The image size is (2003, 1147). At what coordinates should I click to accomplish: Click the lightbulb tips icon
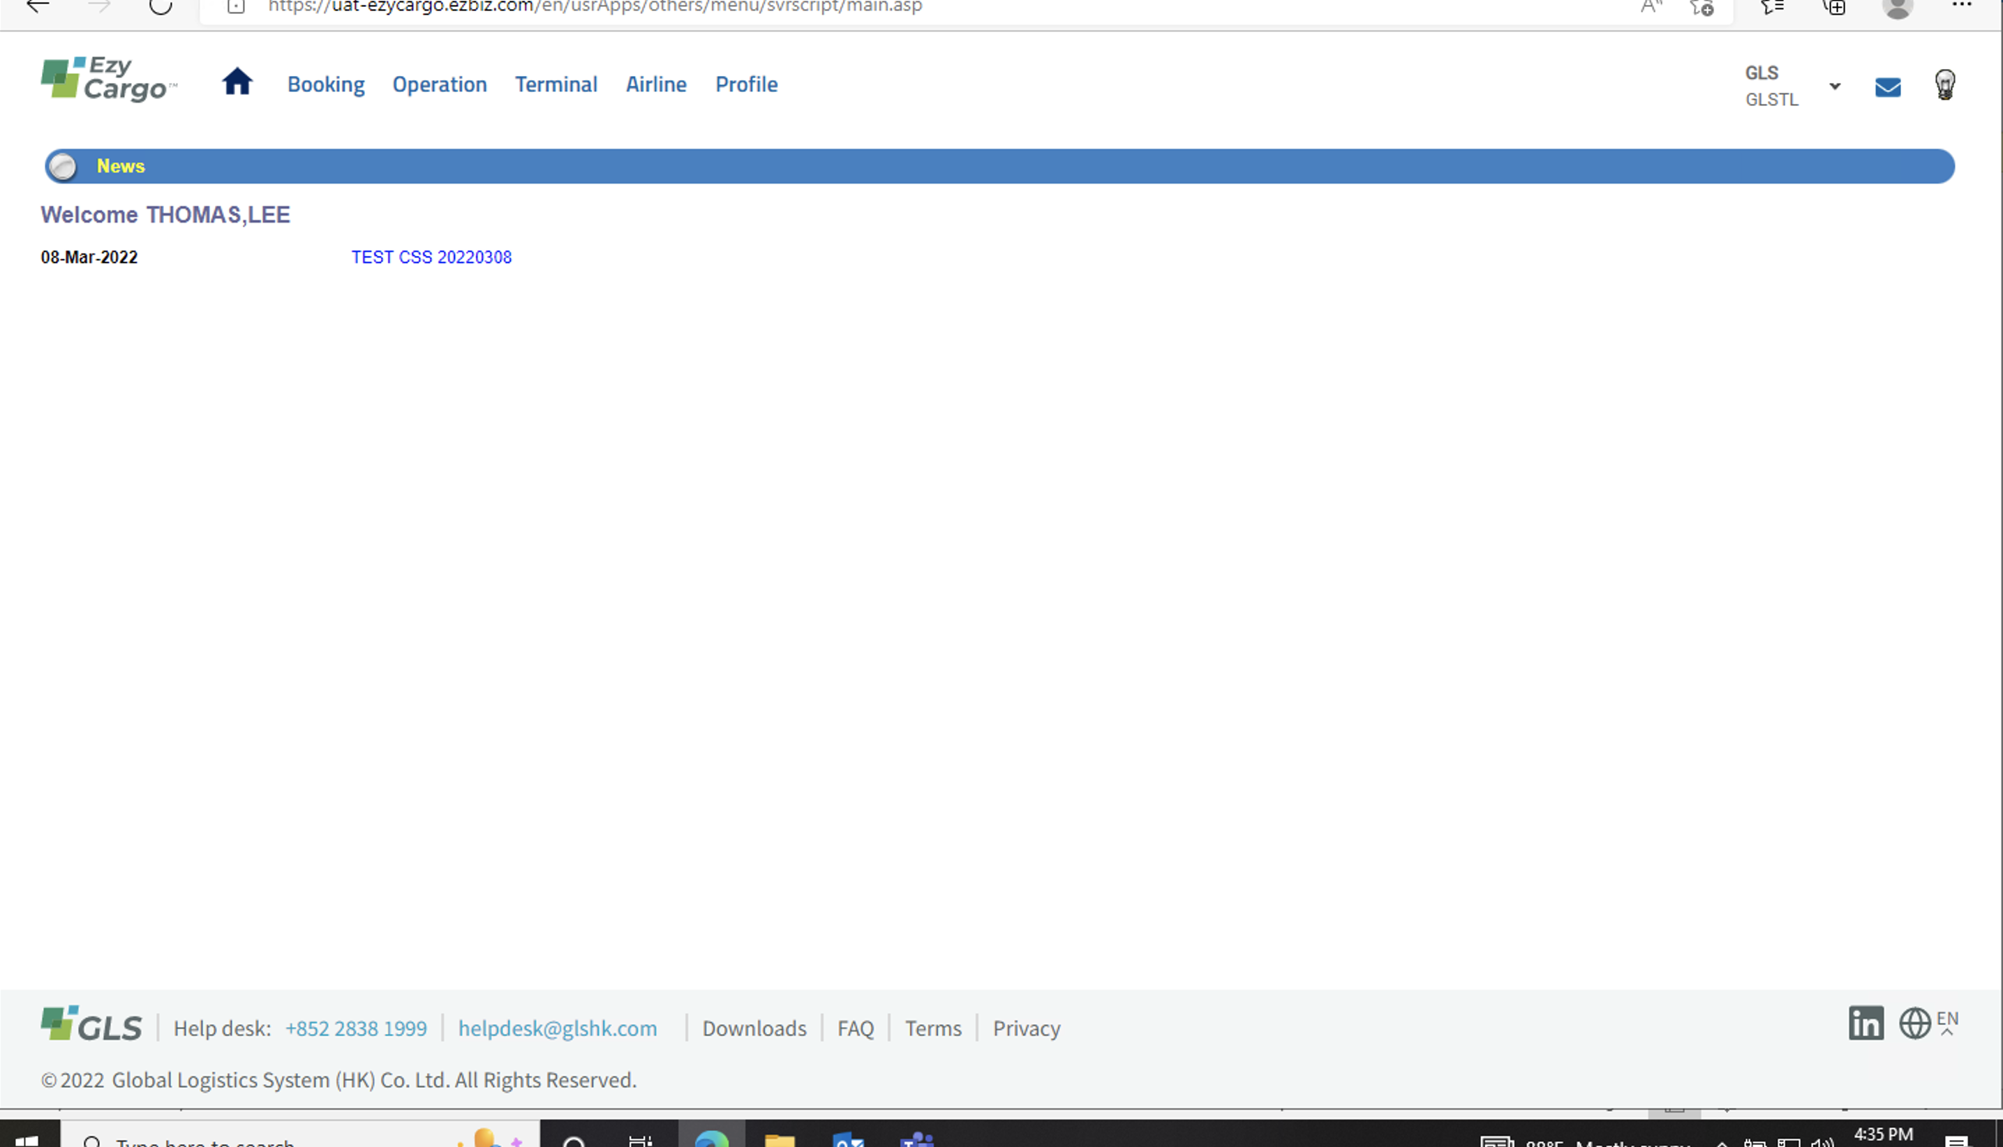pos(1944,85)
